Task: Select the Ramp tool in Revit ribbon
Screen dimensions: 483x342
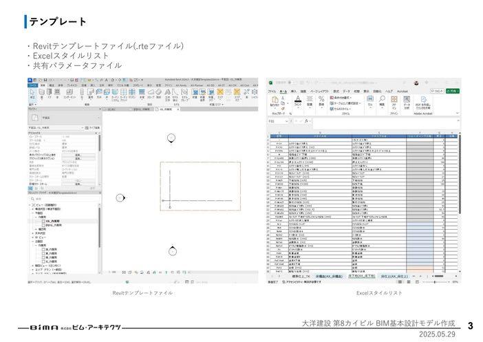Action: pos(150,94)
